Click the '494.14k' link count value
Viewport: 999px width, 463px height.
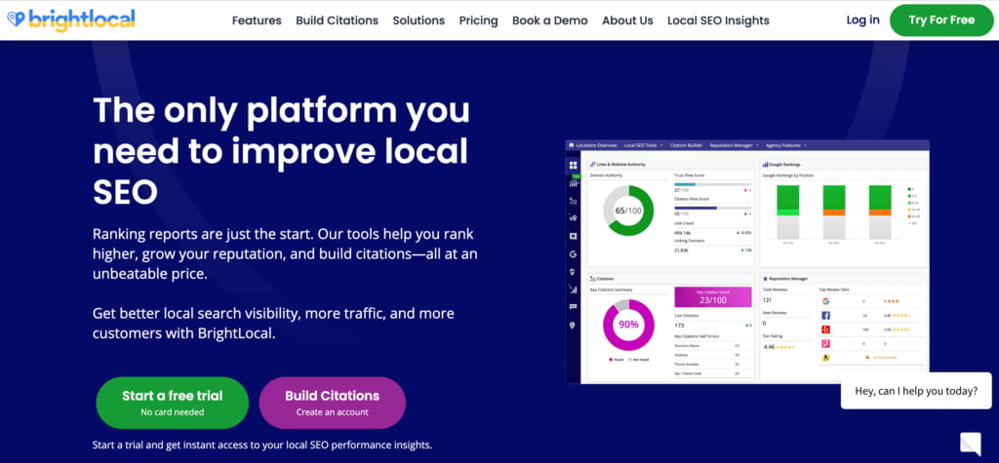[682, 233]
